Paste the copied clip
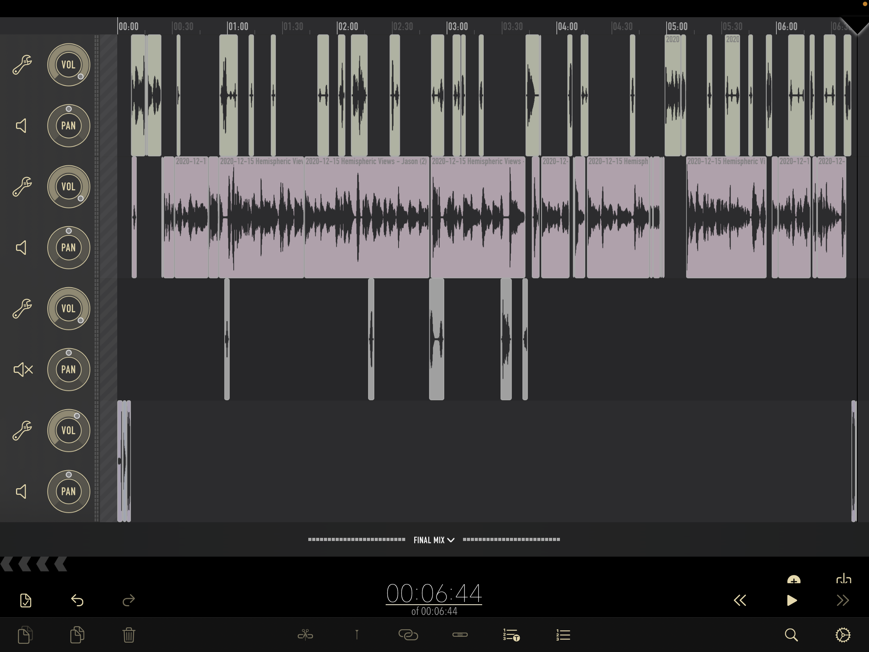Screen dimensions: 869x652 pyautogui.click(x=77, y=635)
